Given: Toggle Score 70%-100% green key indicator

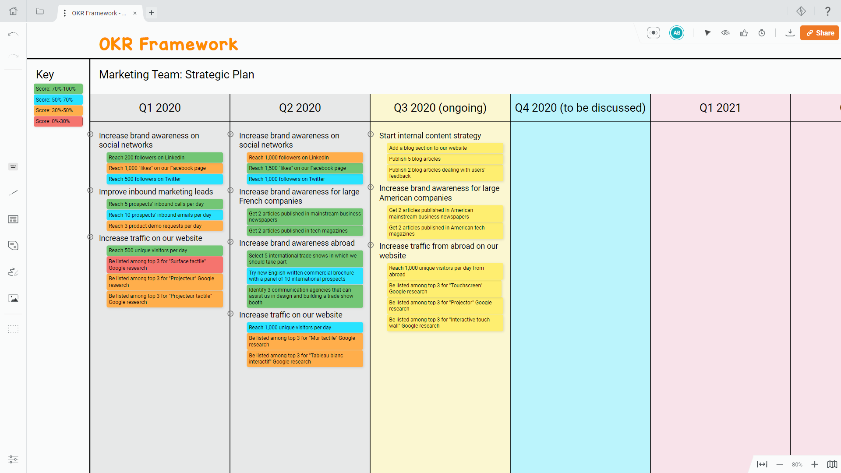Looking at the screenshot, I should point(57,88).
